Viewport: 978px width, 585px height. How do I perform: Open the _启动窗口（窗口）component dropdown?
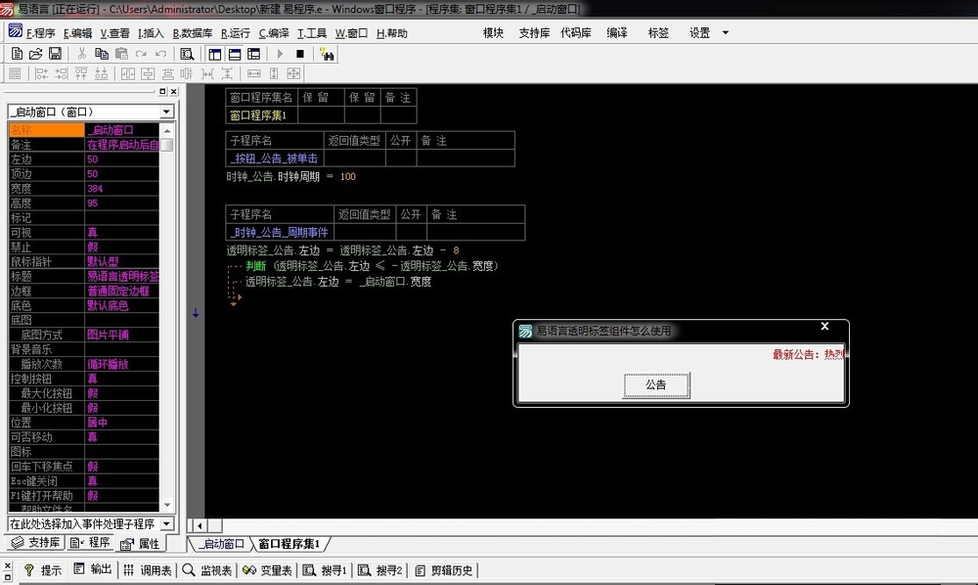166,112
